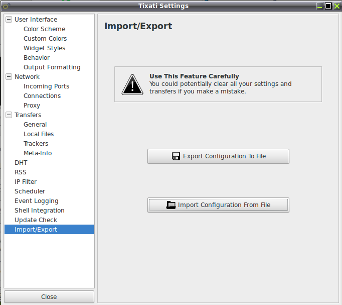Screen dimensions: 342x305
Task: Minimize the Tixati Settings window
Action: pyautogui.click(x=319, y=6)
